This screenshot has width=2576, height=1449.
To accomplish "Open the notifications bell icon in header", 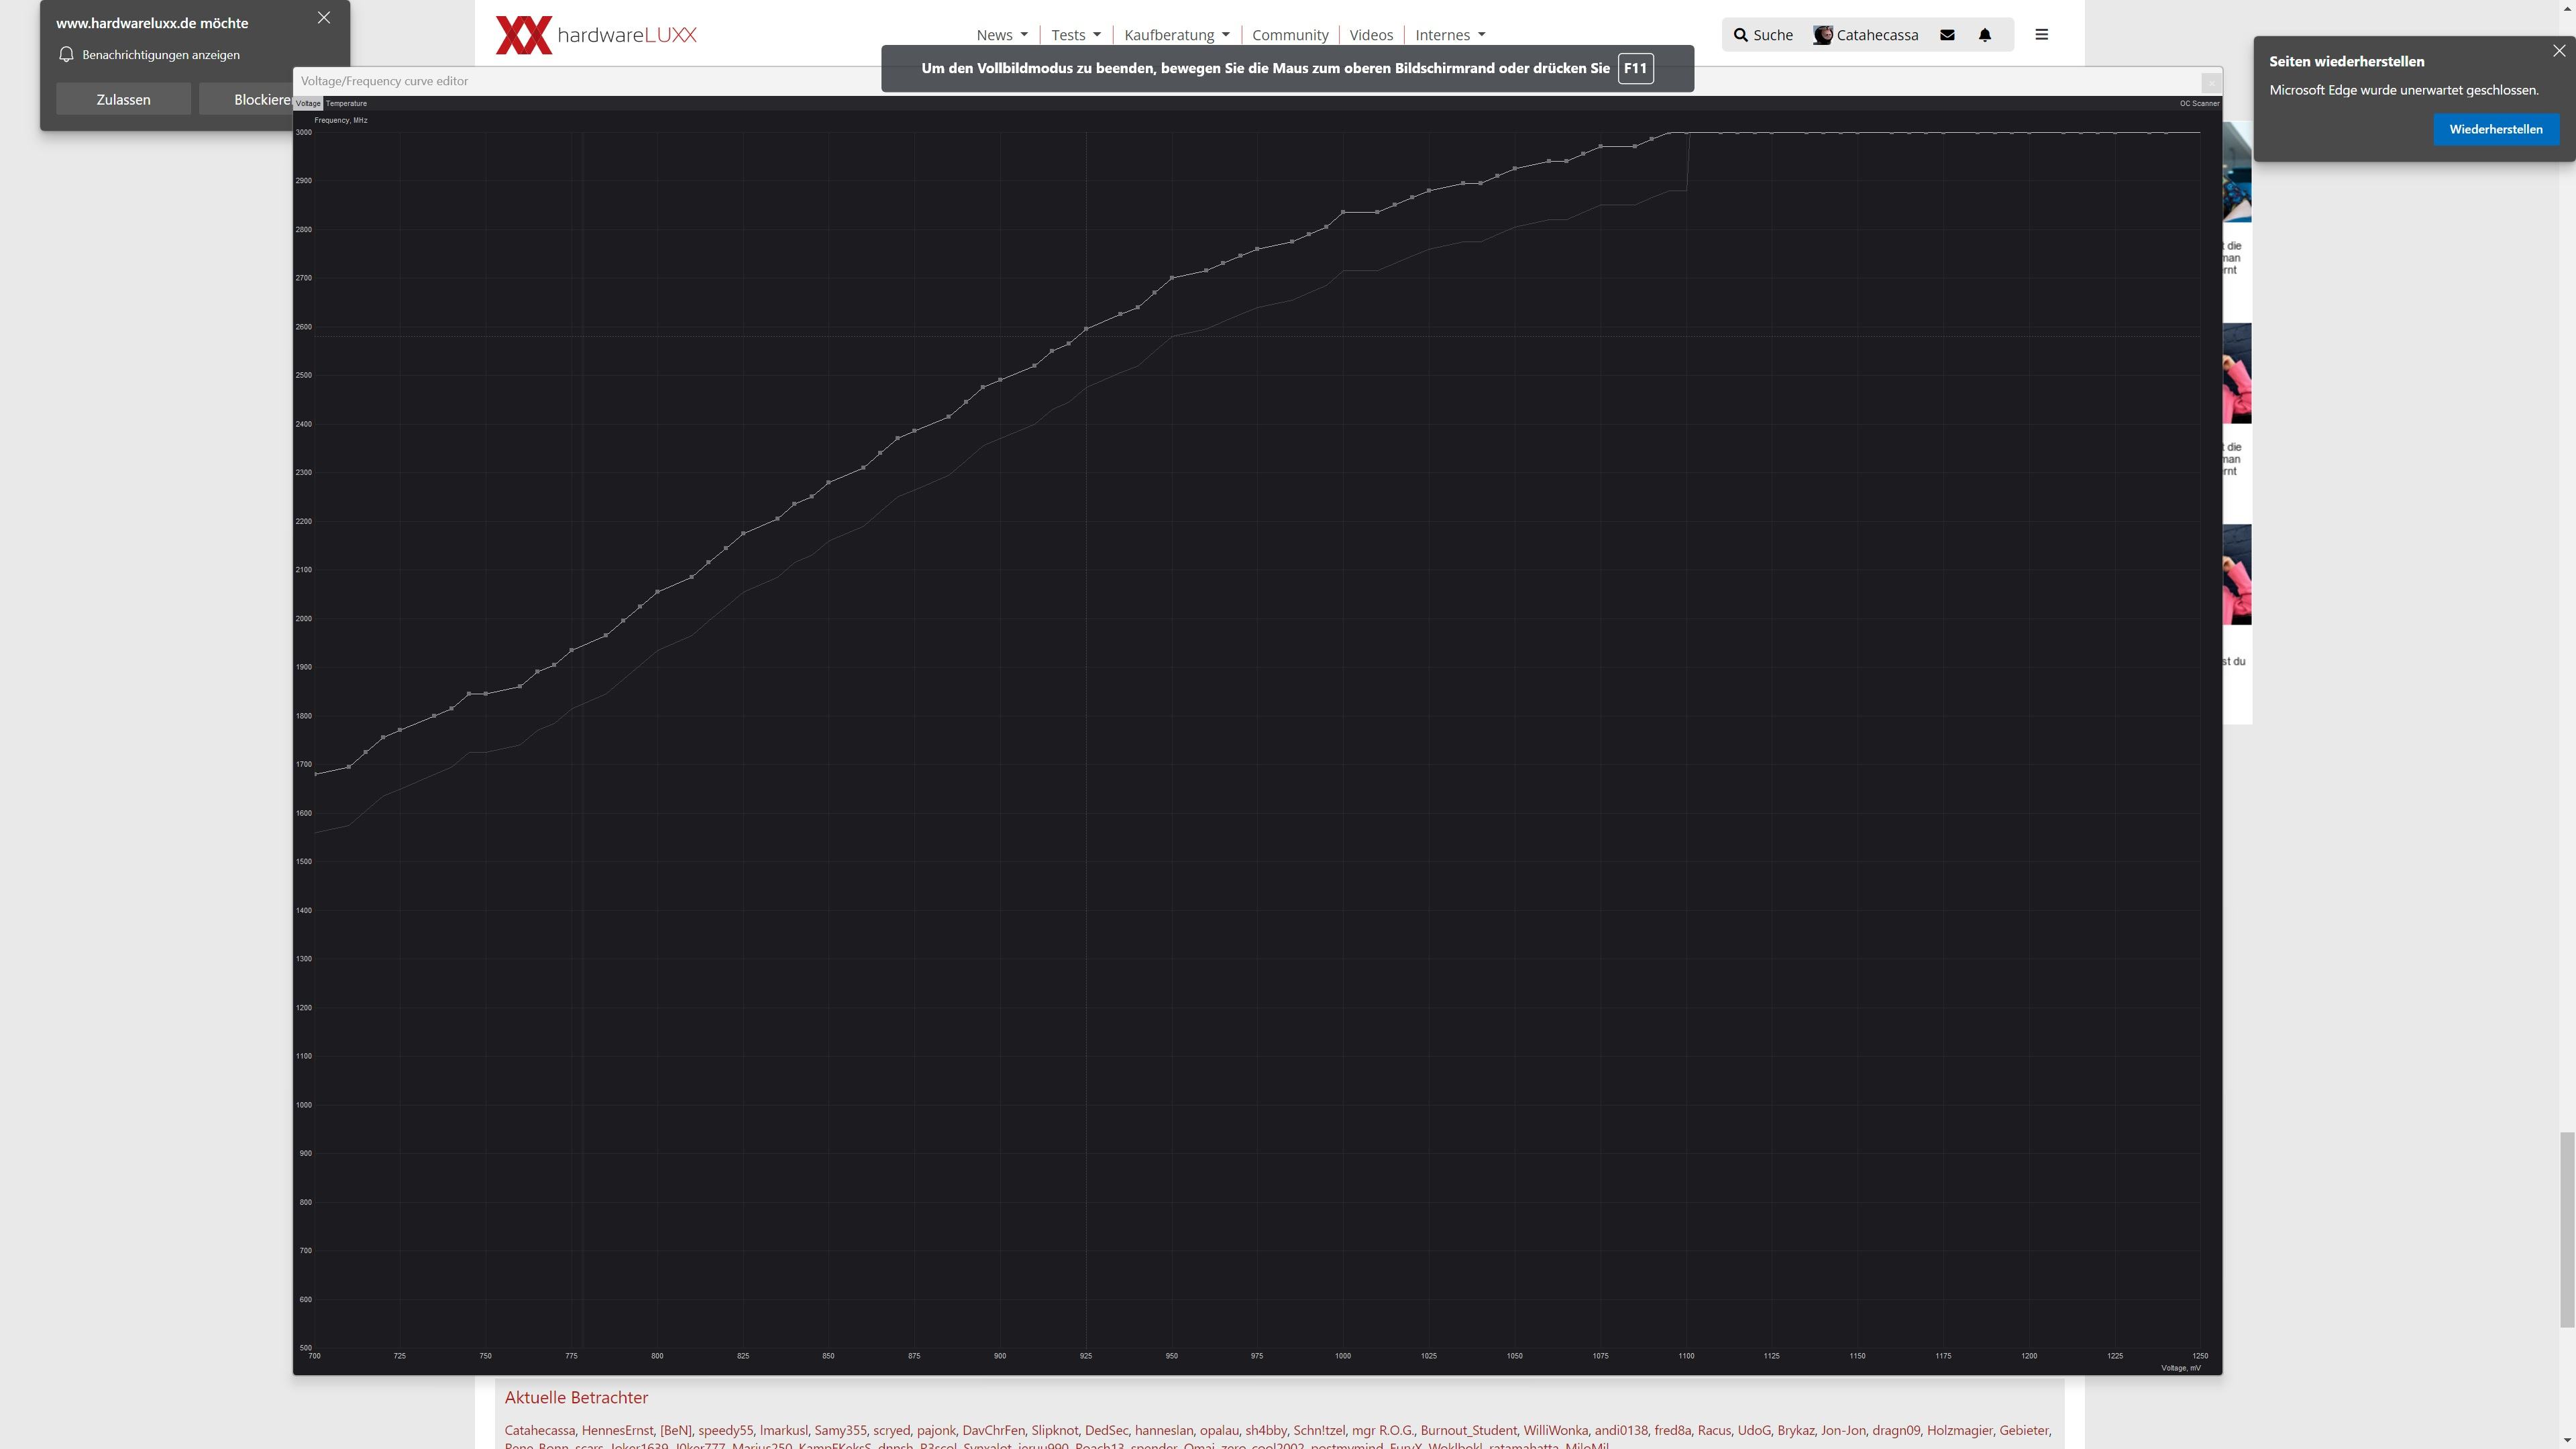I will (x=1985, y=35).
